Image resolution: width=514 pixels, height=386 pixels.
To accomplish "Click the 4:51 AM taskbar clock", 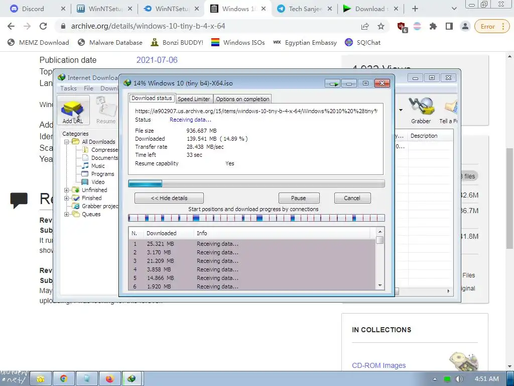I will click(486, 379).
